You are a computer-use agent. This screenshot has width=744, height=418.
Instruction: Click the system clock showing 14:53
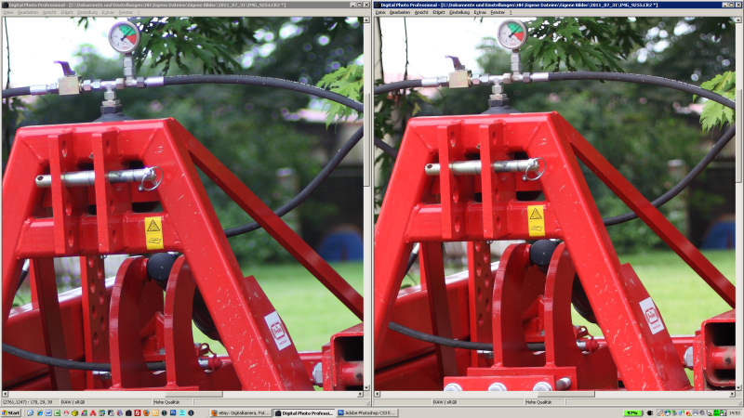[735, 413]
